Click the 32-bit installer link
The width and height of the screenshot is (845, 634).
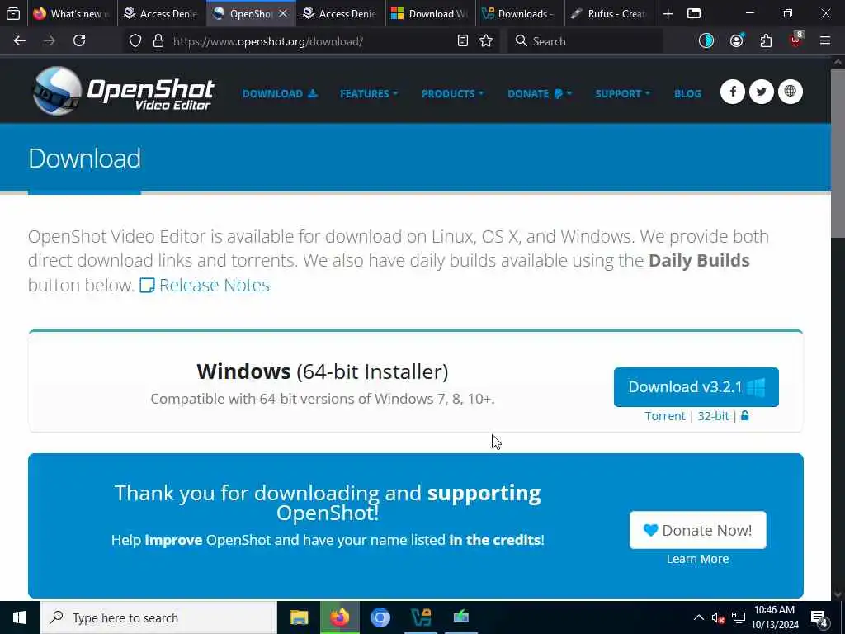point(713,416)
